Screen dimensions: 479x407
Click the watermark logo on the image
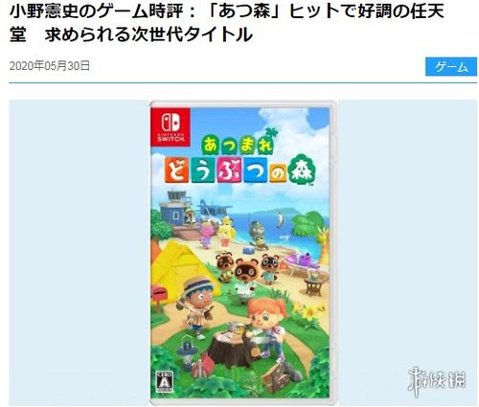[x=437, y=382]
